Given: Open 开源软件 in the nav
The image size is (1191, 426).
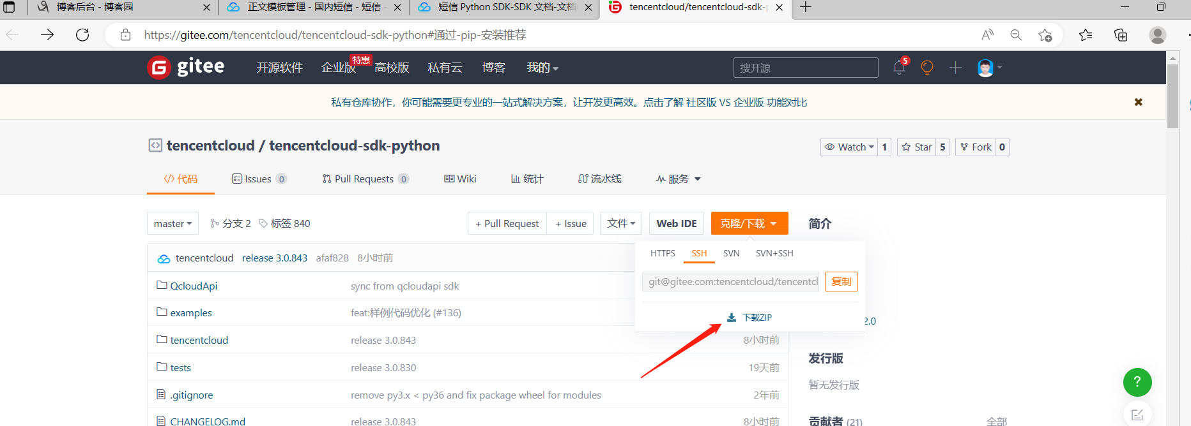Looking at the screenshot, I should coord(279,68).
